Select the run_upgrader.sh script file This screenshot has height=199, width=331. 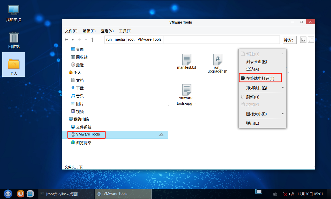tap(217, 60)
